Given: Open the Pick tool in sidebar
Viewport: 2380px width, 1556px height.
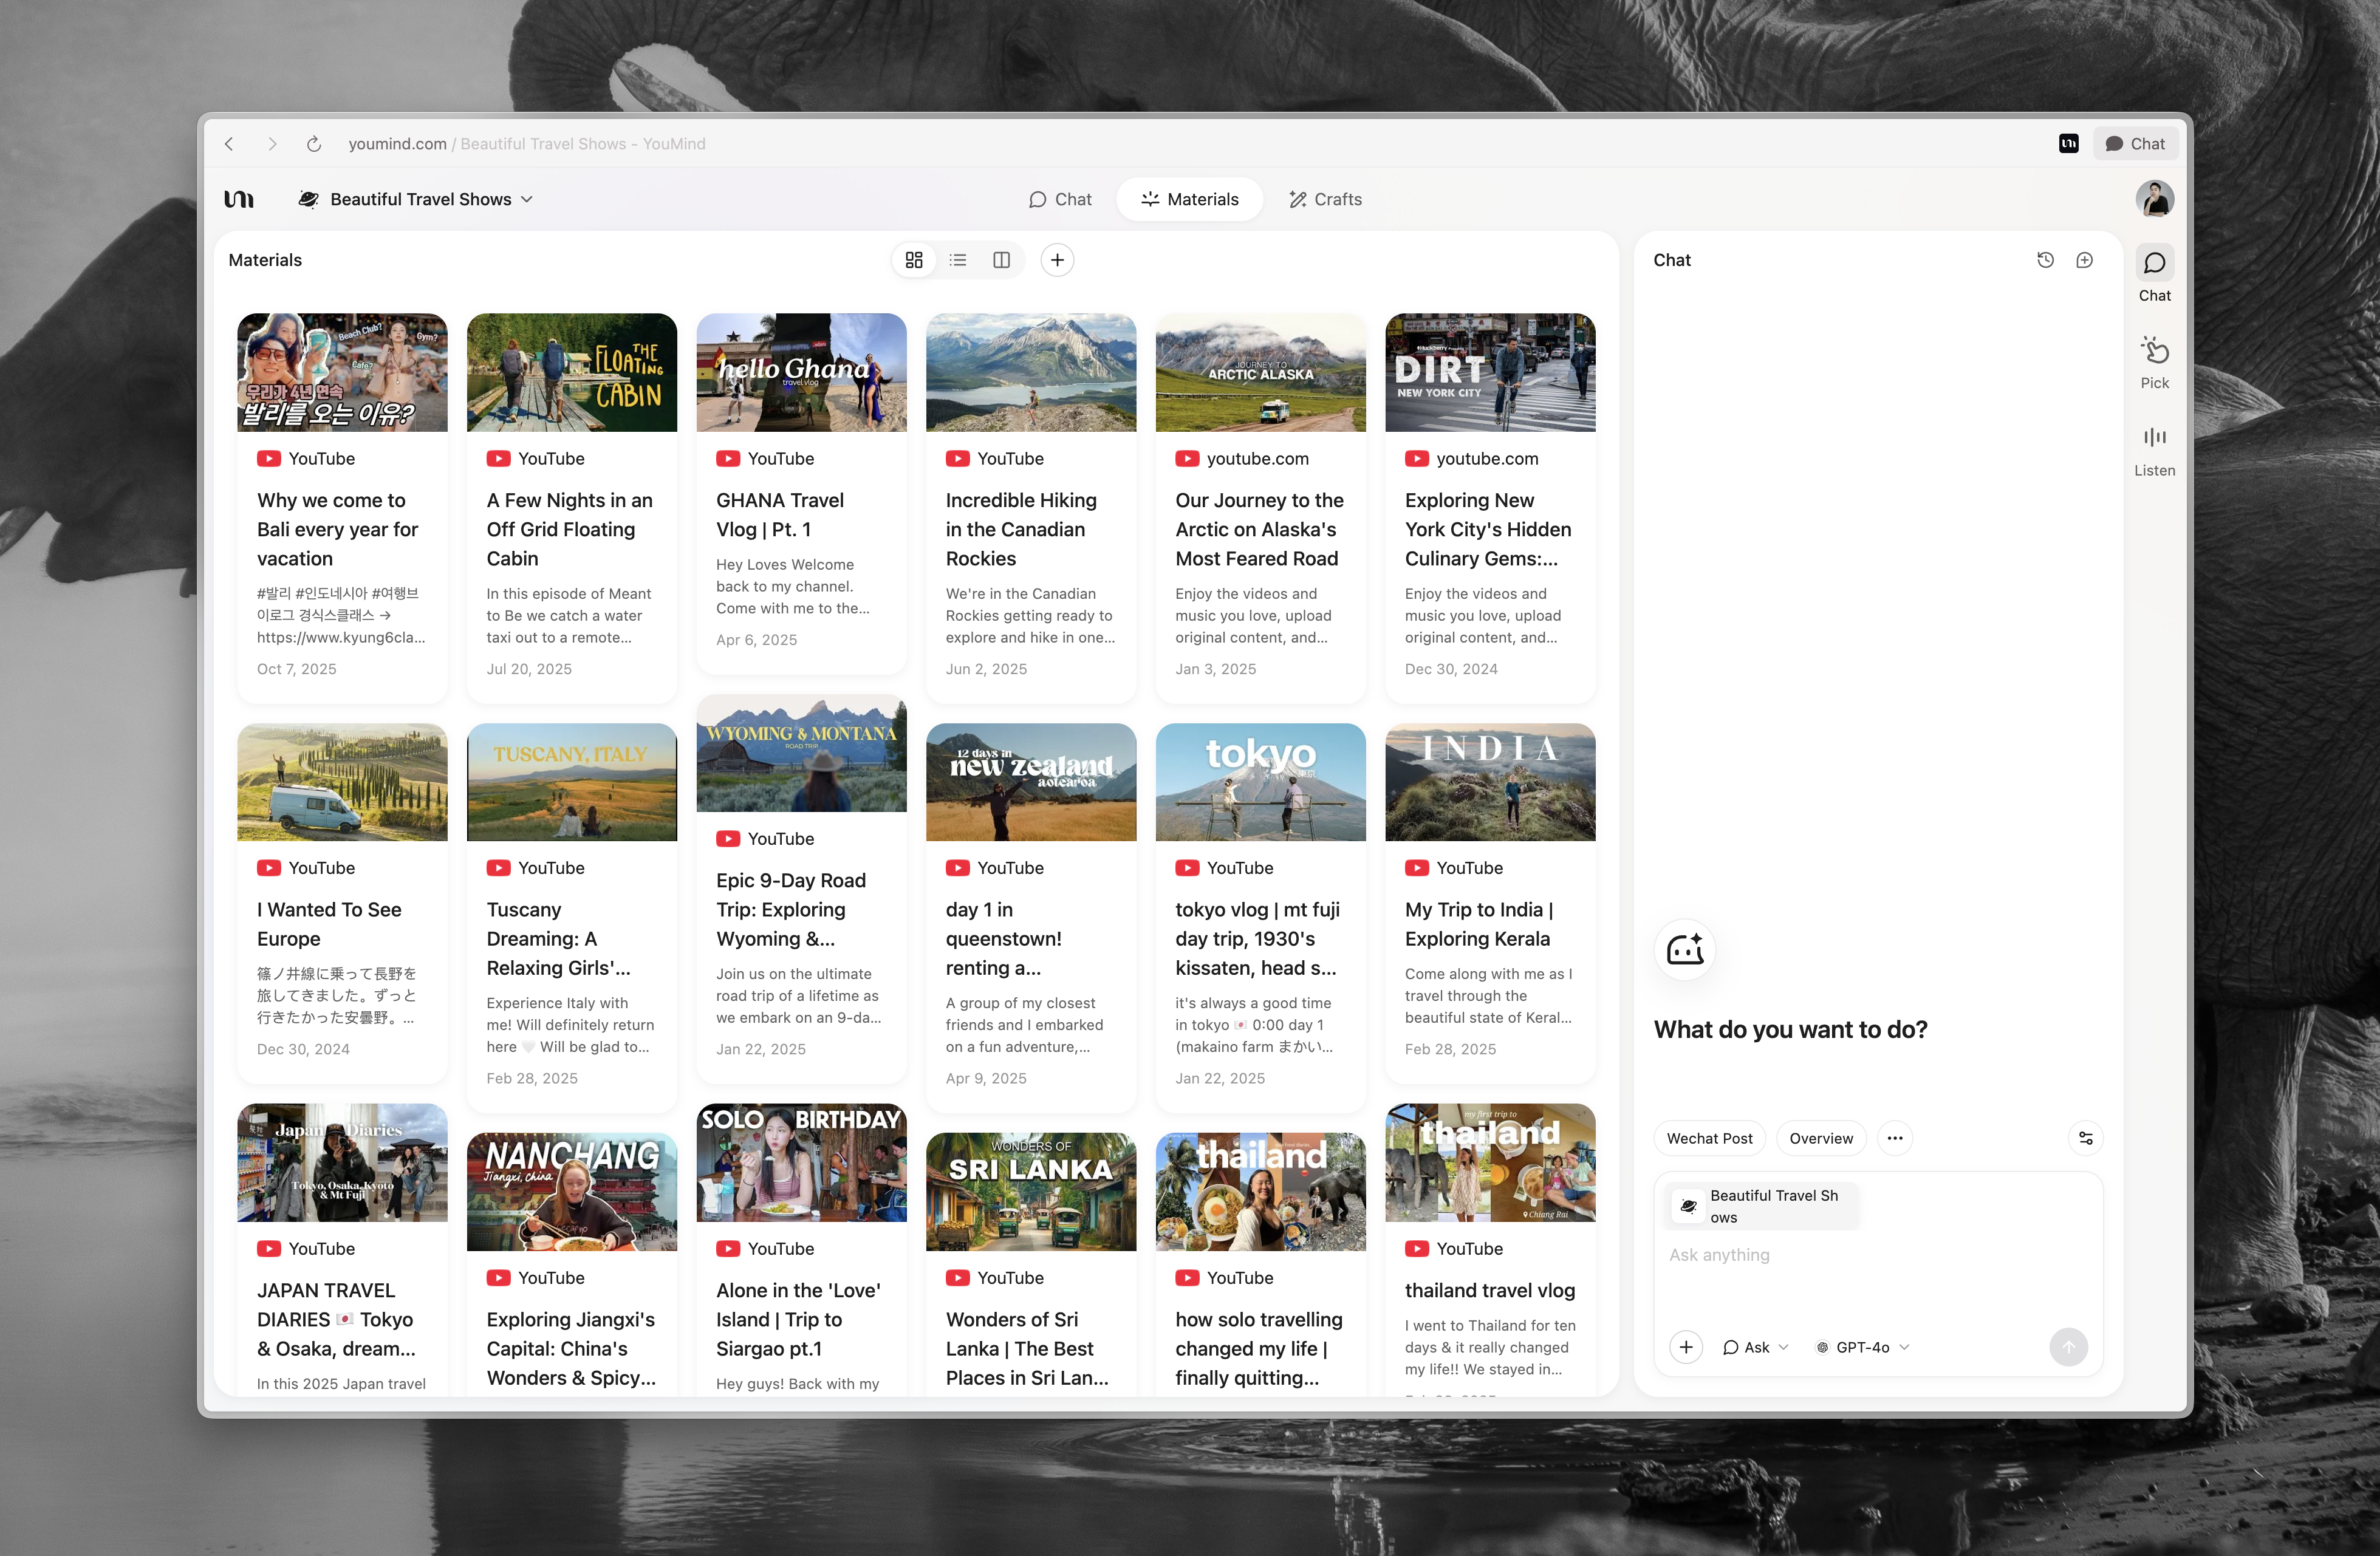Looking at the screenshot, I should (2154, 361).
